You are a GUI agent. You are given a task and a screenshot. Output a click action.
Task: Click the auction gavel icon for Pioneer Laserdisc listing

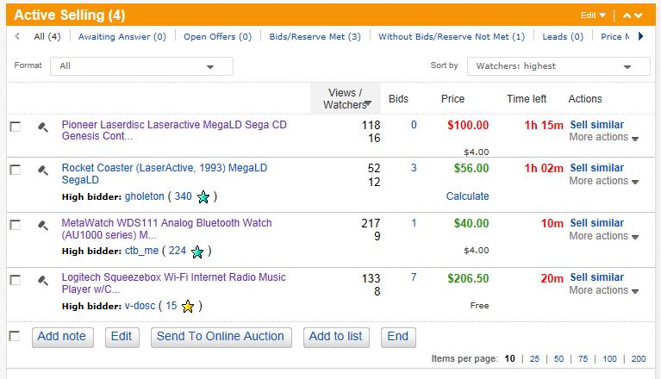[x=42, y=127]
